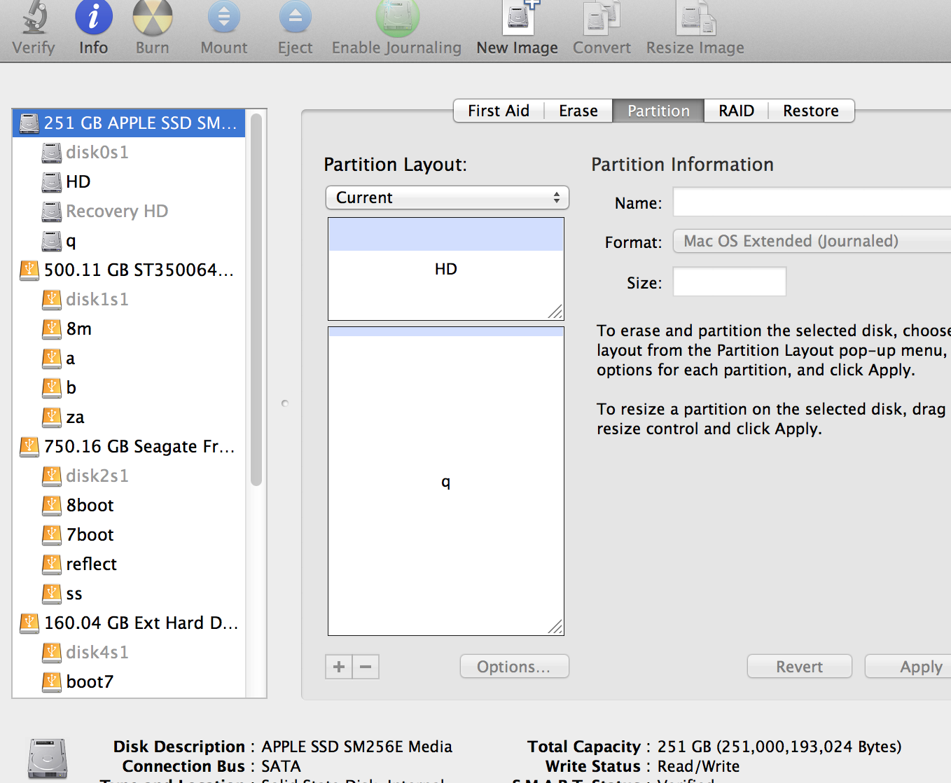Click the partition Size input field
Viewport: 951px width, 783px height.
pyautogui.click(x=730, y=282)
